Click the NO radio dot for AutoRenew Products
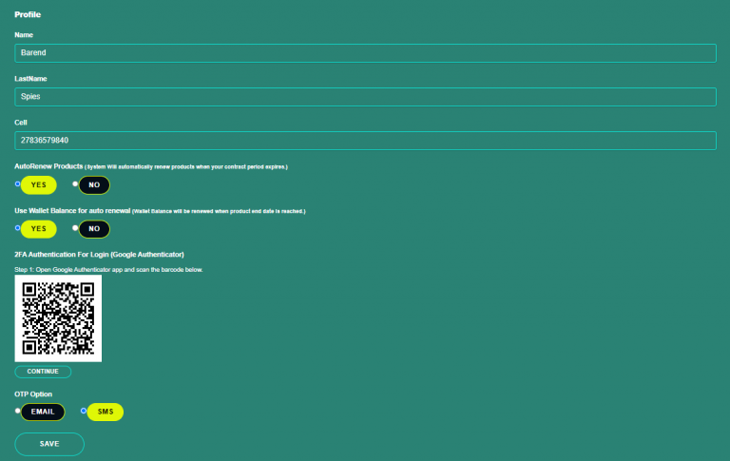Viewport: 730px width, 461px height. [75, 183]
